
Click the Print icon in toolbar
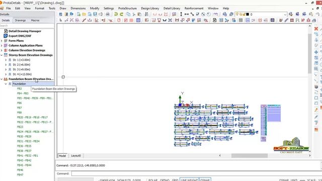point(107,14)
